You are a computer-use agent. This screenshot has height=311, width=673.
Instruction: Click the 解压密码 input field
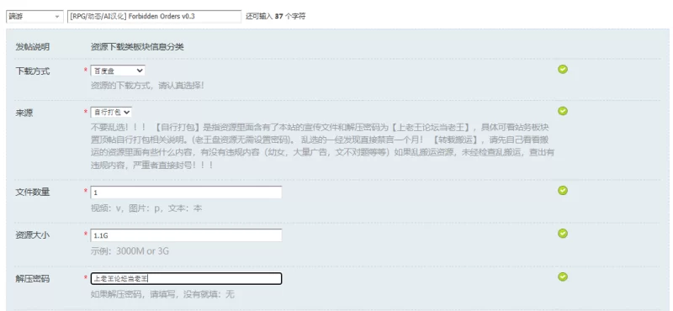186,279
